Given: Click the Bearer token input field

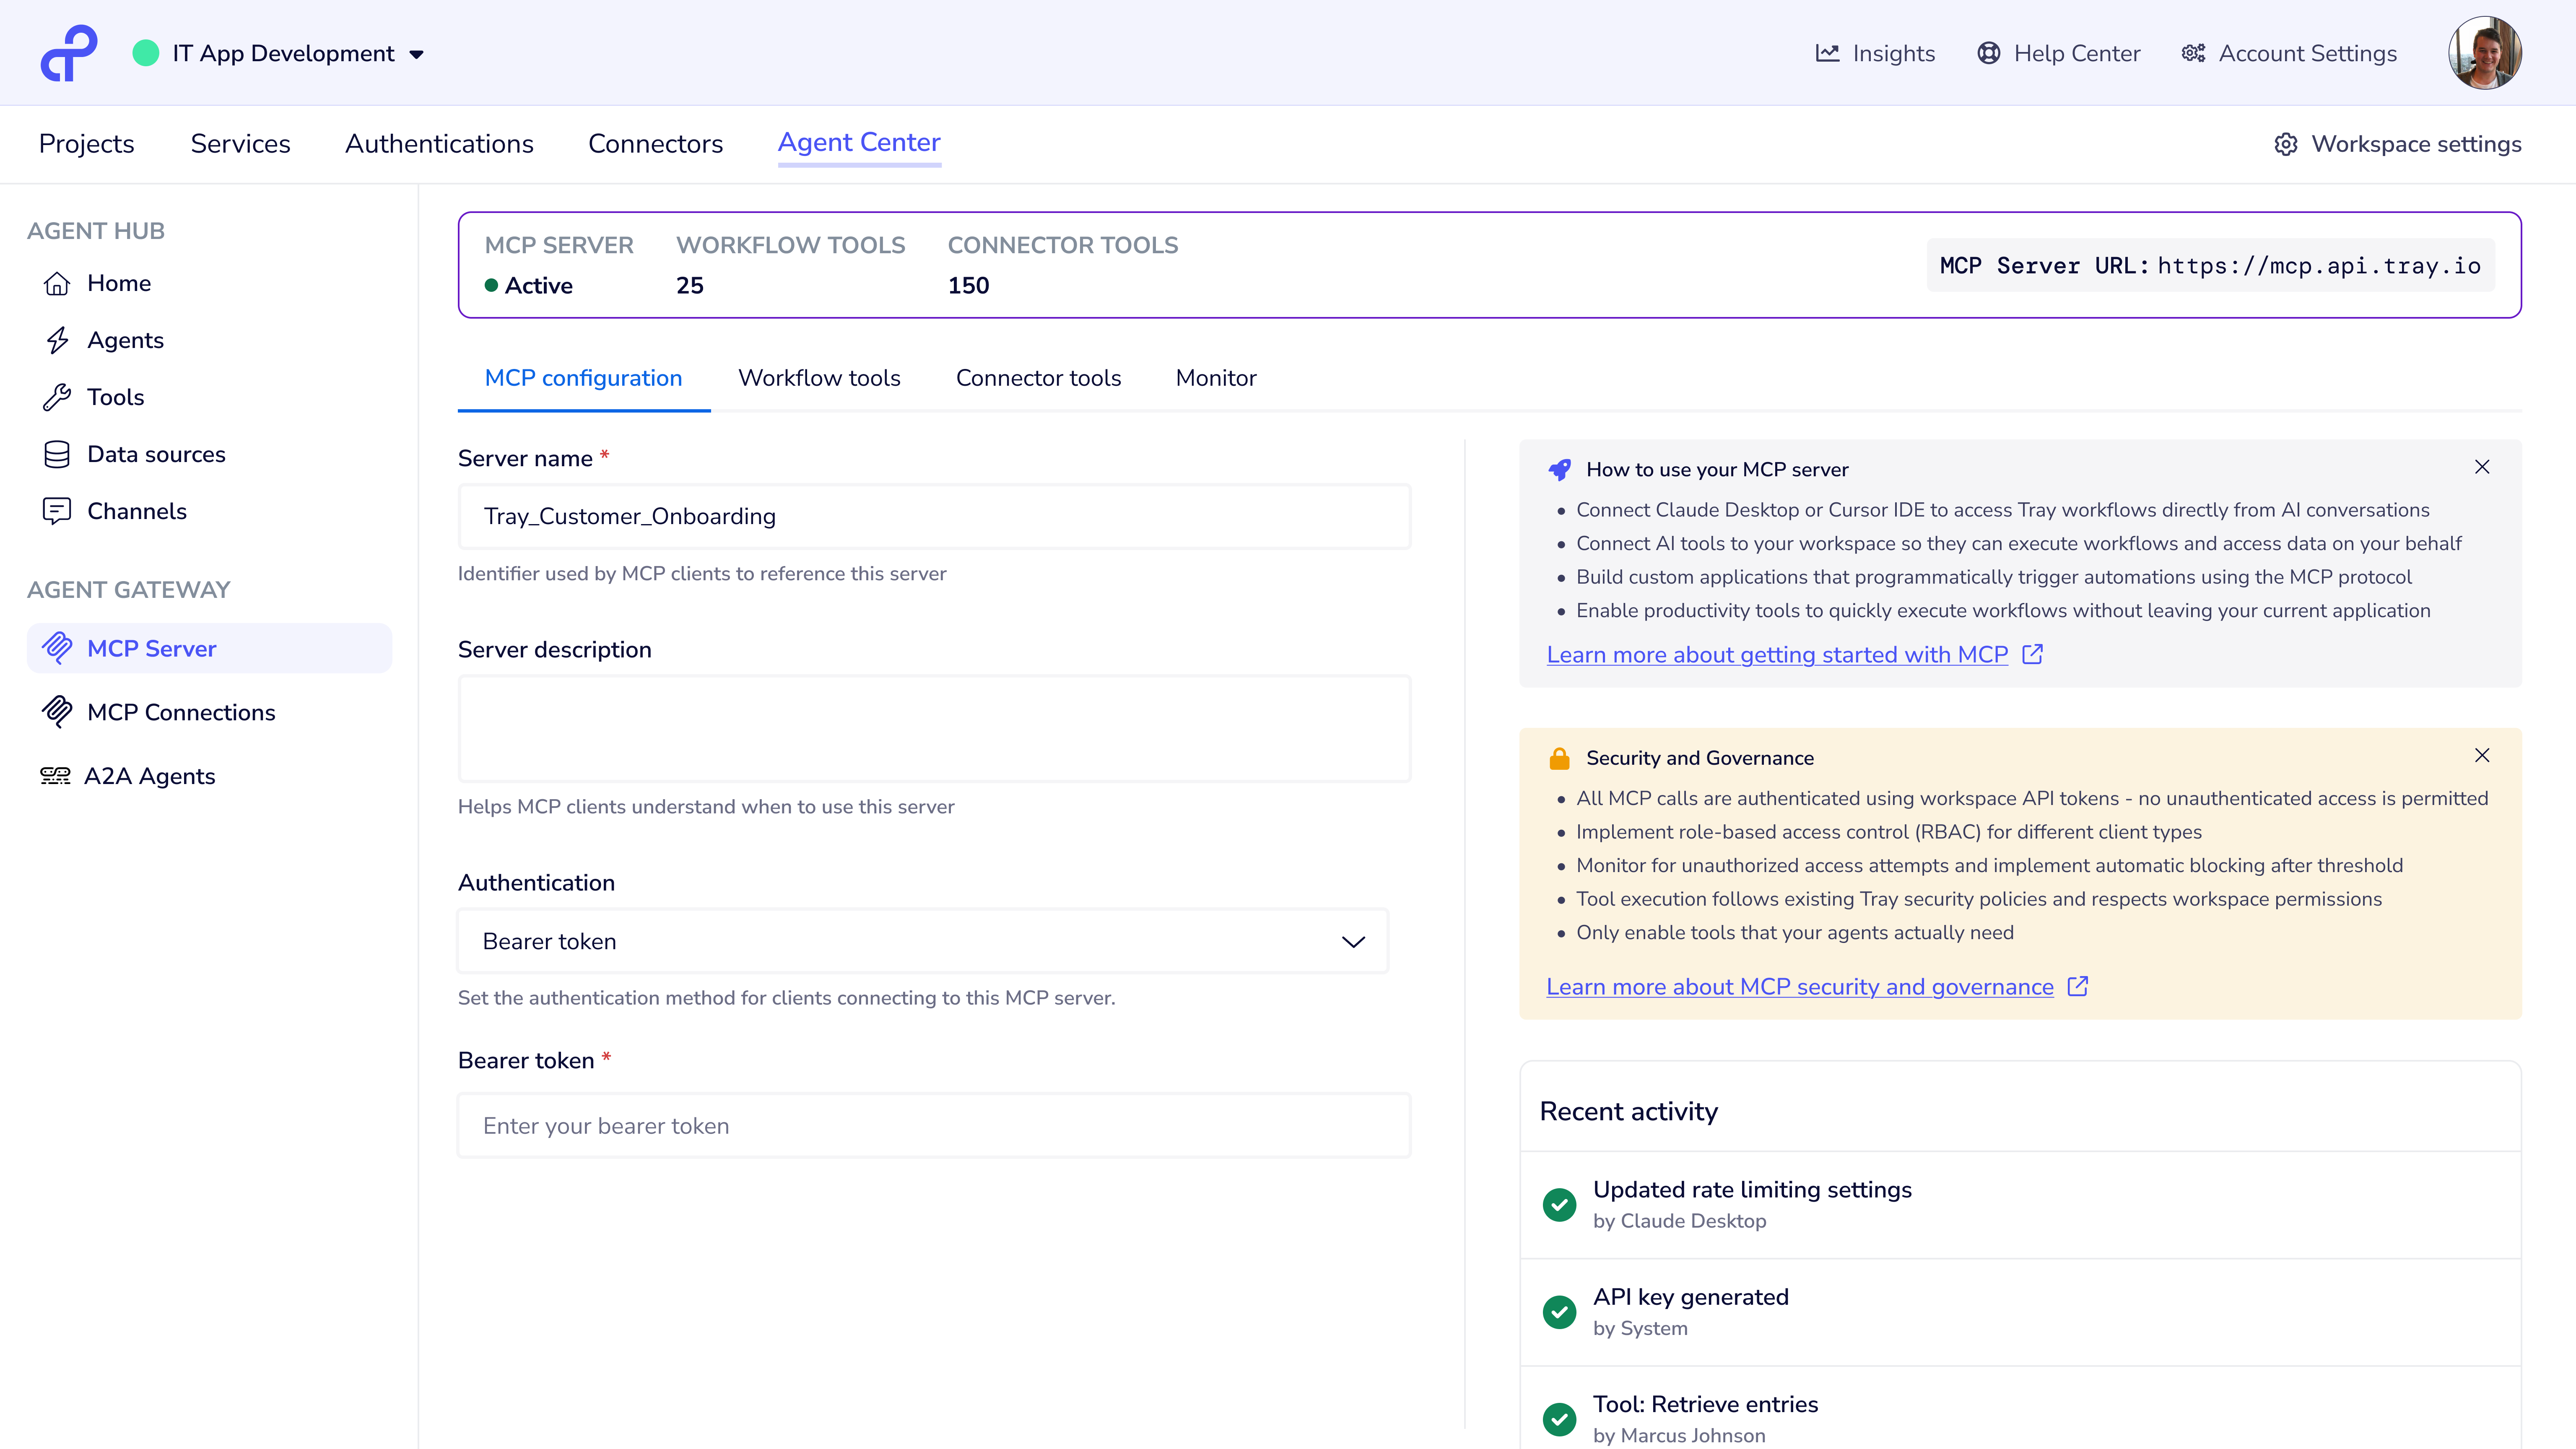Looking at the screenshot, I should [x=934, y=1126].
